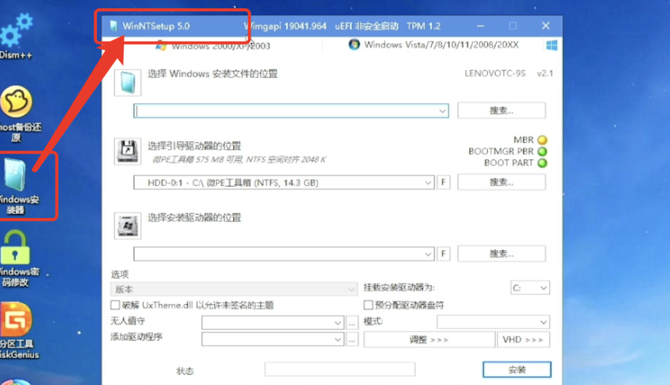Screen dimensions: 670x385
Task: Click the green BOOTMGR PBR status light
Action: tap(542, 151)
